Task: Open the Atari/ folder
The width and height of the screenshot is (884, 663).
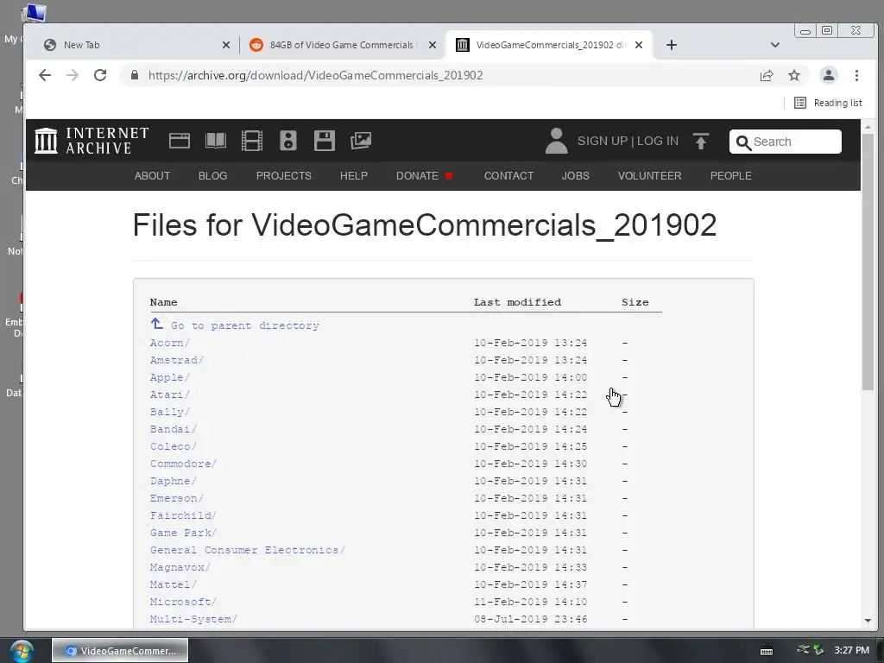Action: tap(170, 395)
